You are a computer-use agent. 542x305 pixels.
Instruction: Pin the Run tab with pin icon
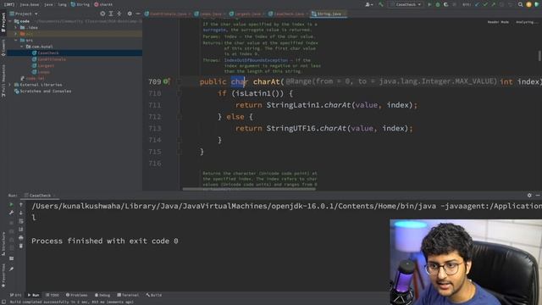11,269
